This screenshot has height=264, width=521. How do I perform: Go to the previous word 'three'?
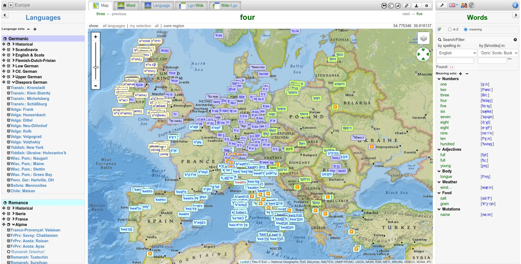click(100, 14)
